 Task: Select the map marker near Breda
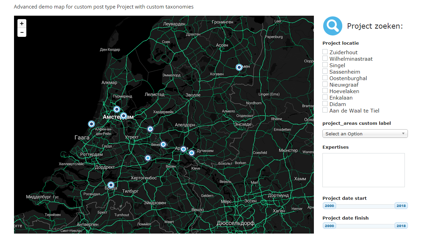tap(111, 185)
